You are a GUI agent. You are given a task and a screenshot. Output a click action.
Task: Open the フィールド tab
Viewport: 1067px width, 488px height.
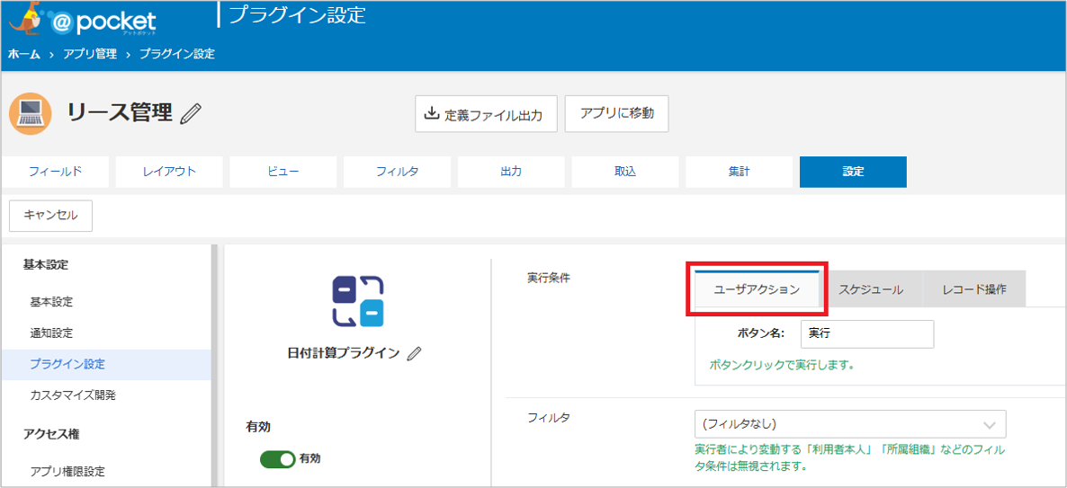pyautogui.click(x=55, y=172)
